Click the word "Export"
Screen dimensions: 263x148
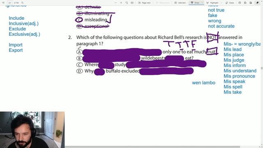[16, 50]
